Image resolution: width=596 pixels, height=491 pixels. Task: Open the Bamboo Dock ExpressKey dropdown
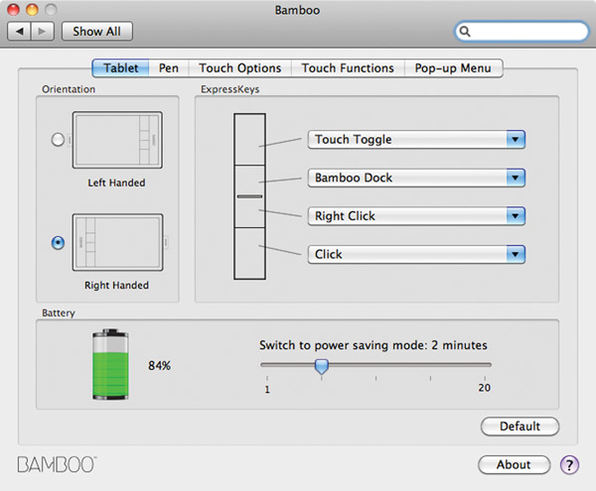(x=416, y=178)
